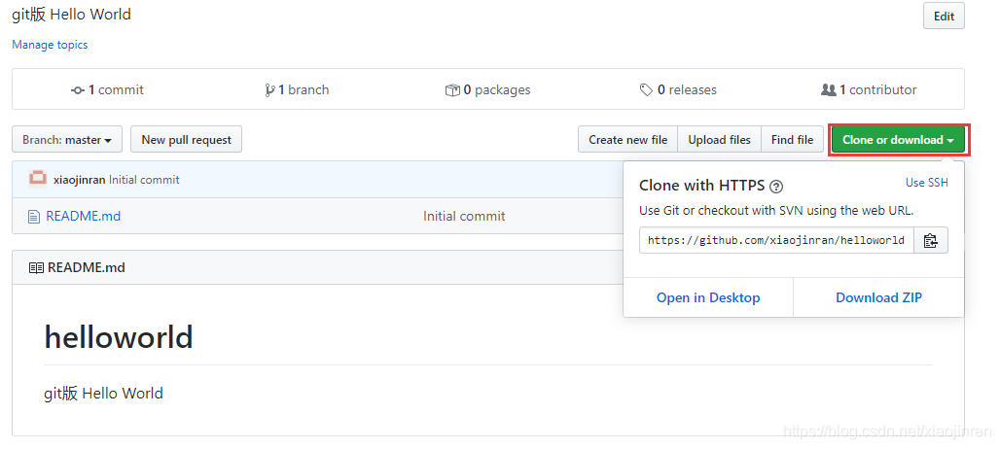Click Initial commit message in README.md row
This screenshot has height=449, width=1000.
point(464,217)
